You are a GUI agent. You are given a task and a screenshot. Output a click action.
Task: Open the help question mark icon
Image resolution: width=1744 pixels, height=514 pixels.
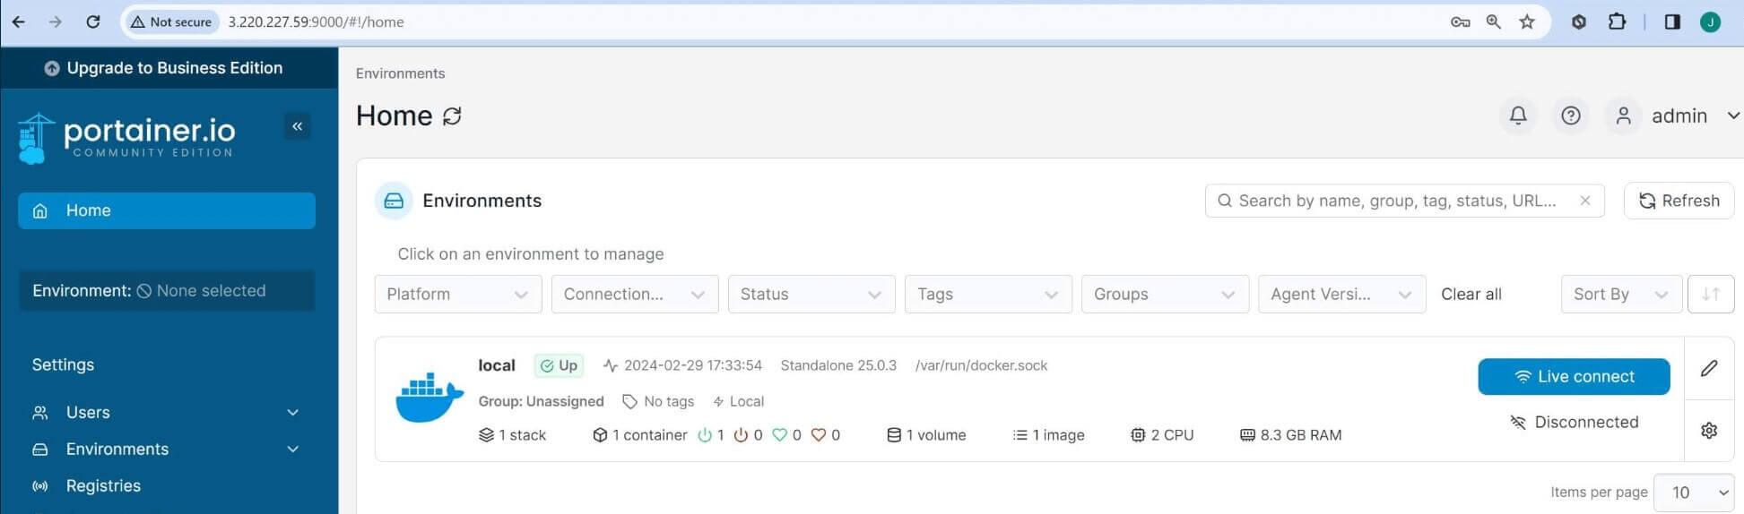coord(1571,116)
